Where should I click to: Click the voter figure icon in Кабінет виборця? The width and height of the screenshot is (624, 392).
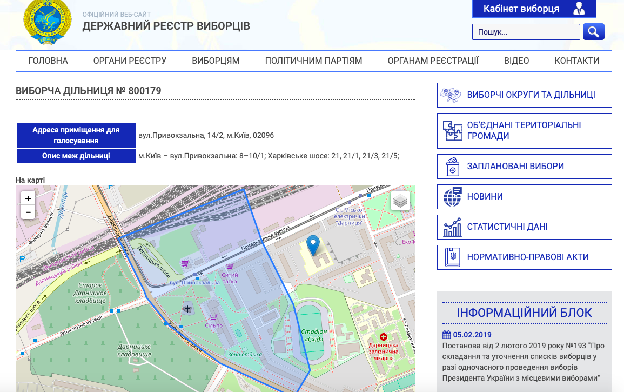coord(579,9)
